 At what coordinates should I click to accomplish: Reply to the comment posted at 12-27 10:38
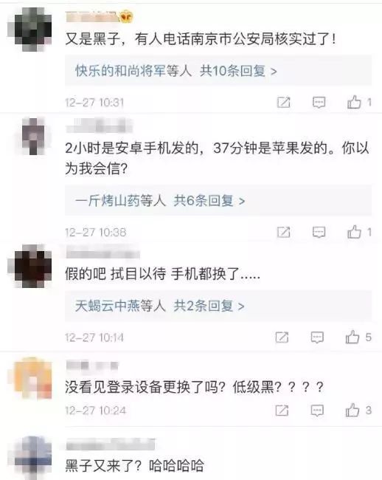[319, 233]
